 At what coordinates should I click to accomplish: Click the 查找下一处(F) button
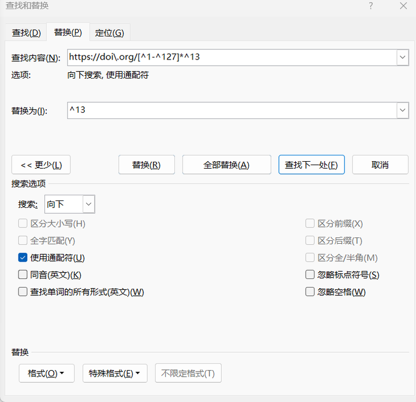coord(311,165)
